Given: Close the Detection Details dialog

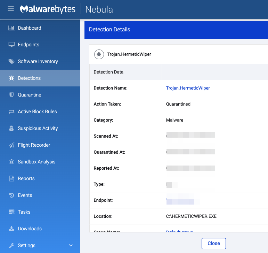Looking at the screenshot, I should point(213,243).
